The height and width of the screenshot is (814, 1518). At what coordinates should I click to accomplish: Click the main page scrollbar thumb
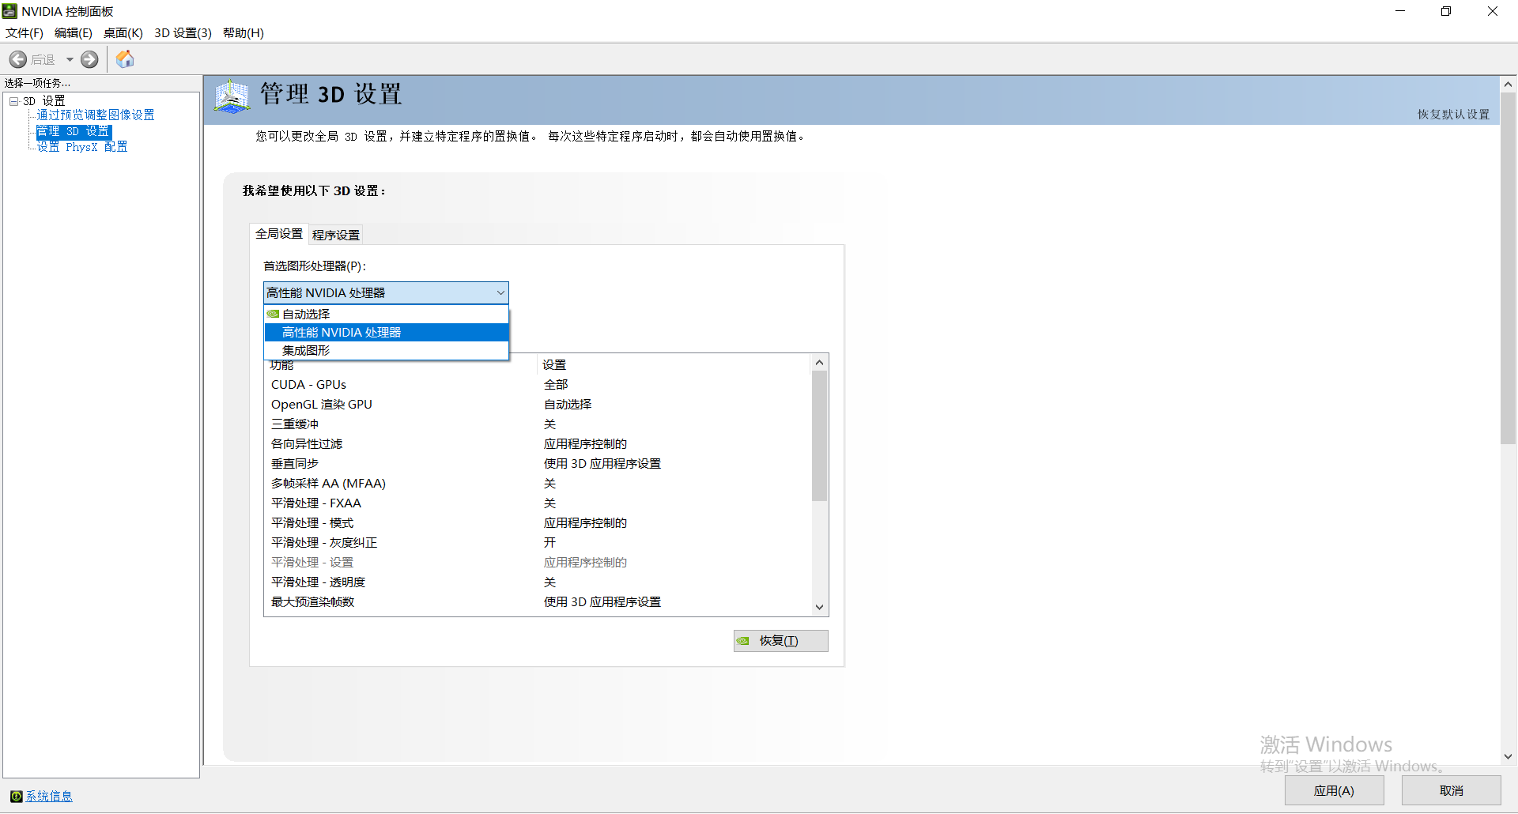point(1509,269)
